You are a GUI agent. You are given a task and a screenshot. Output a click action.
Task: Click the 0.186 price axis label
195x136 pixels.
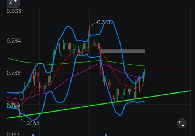[13, 105]
